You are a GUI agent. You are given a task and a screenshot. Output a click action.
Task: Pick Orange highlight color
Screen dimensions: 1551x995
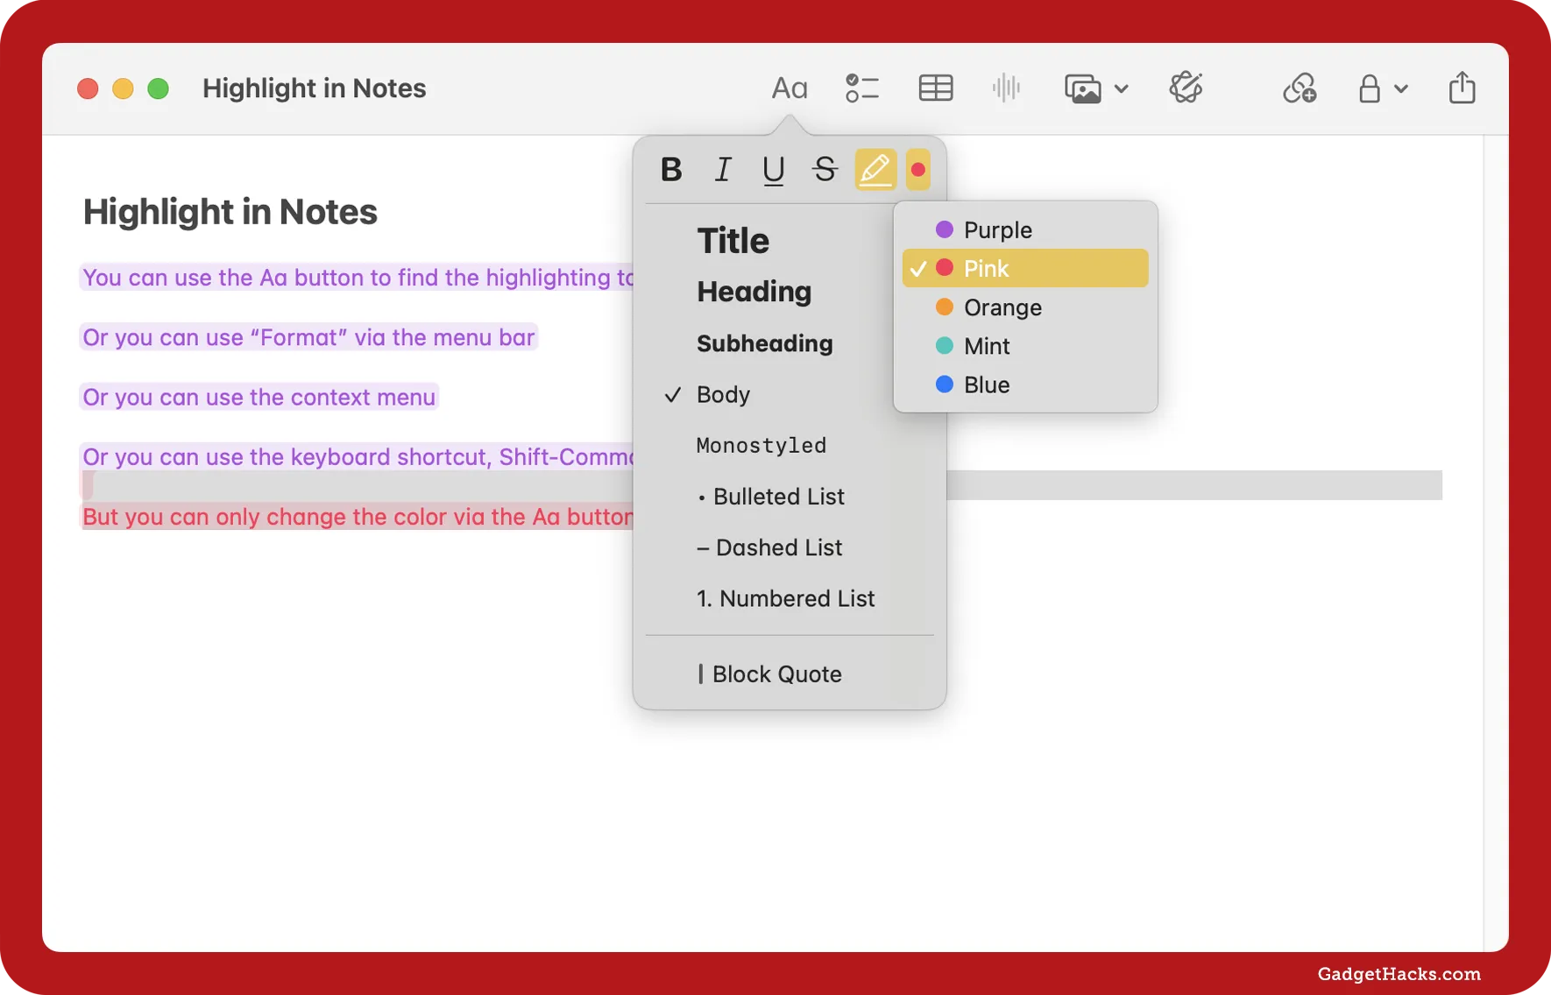(x=1025, y=307)
